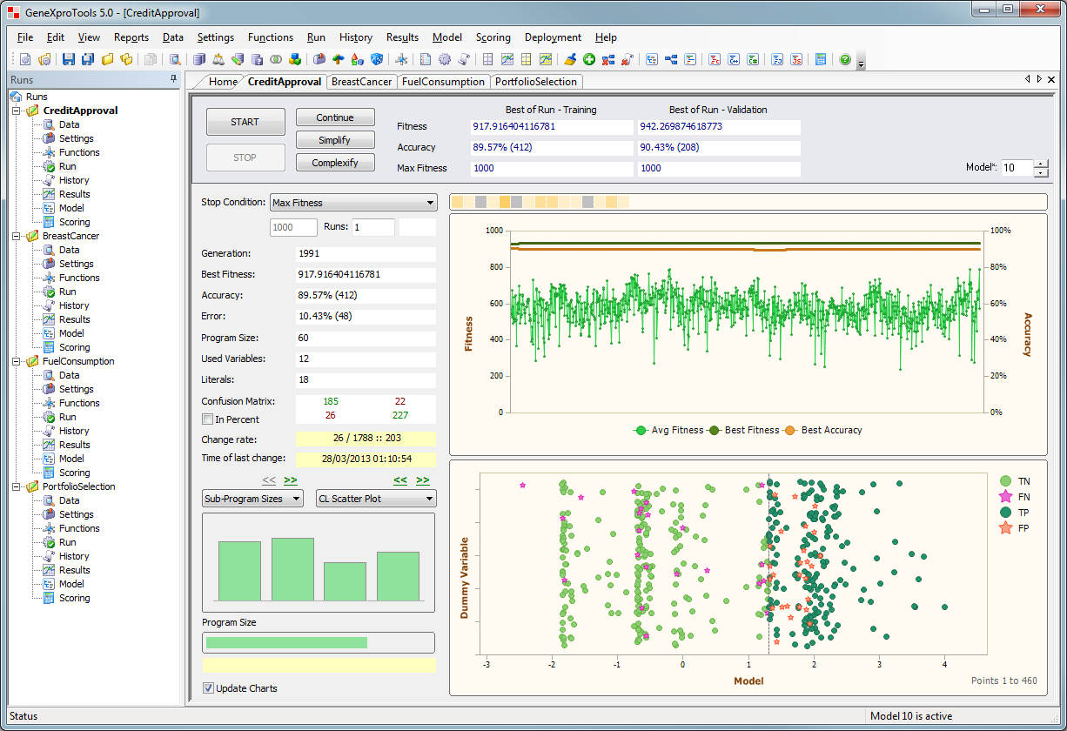Select Model under PortfolioSelection in tree
Screen dimensions: 1067x731
pos(71,584)
